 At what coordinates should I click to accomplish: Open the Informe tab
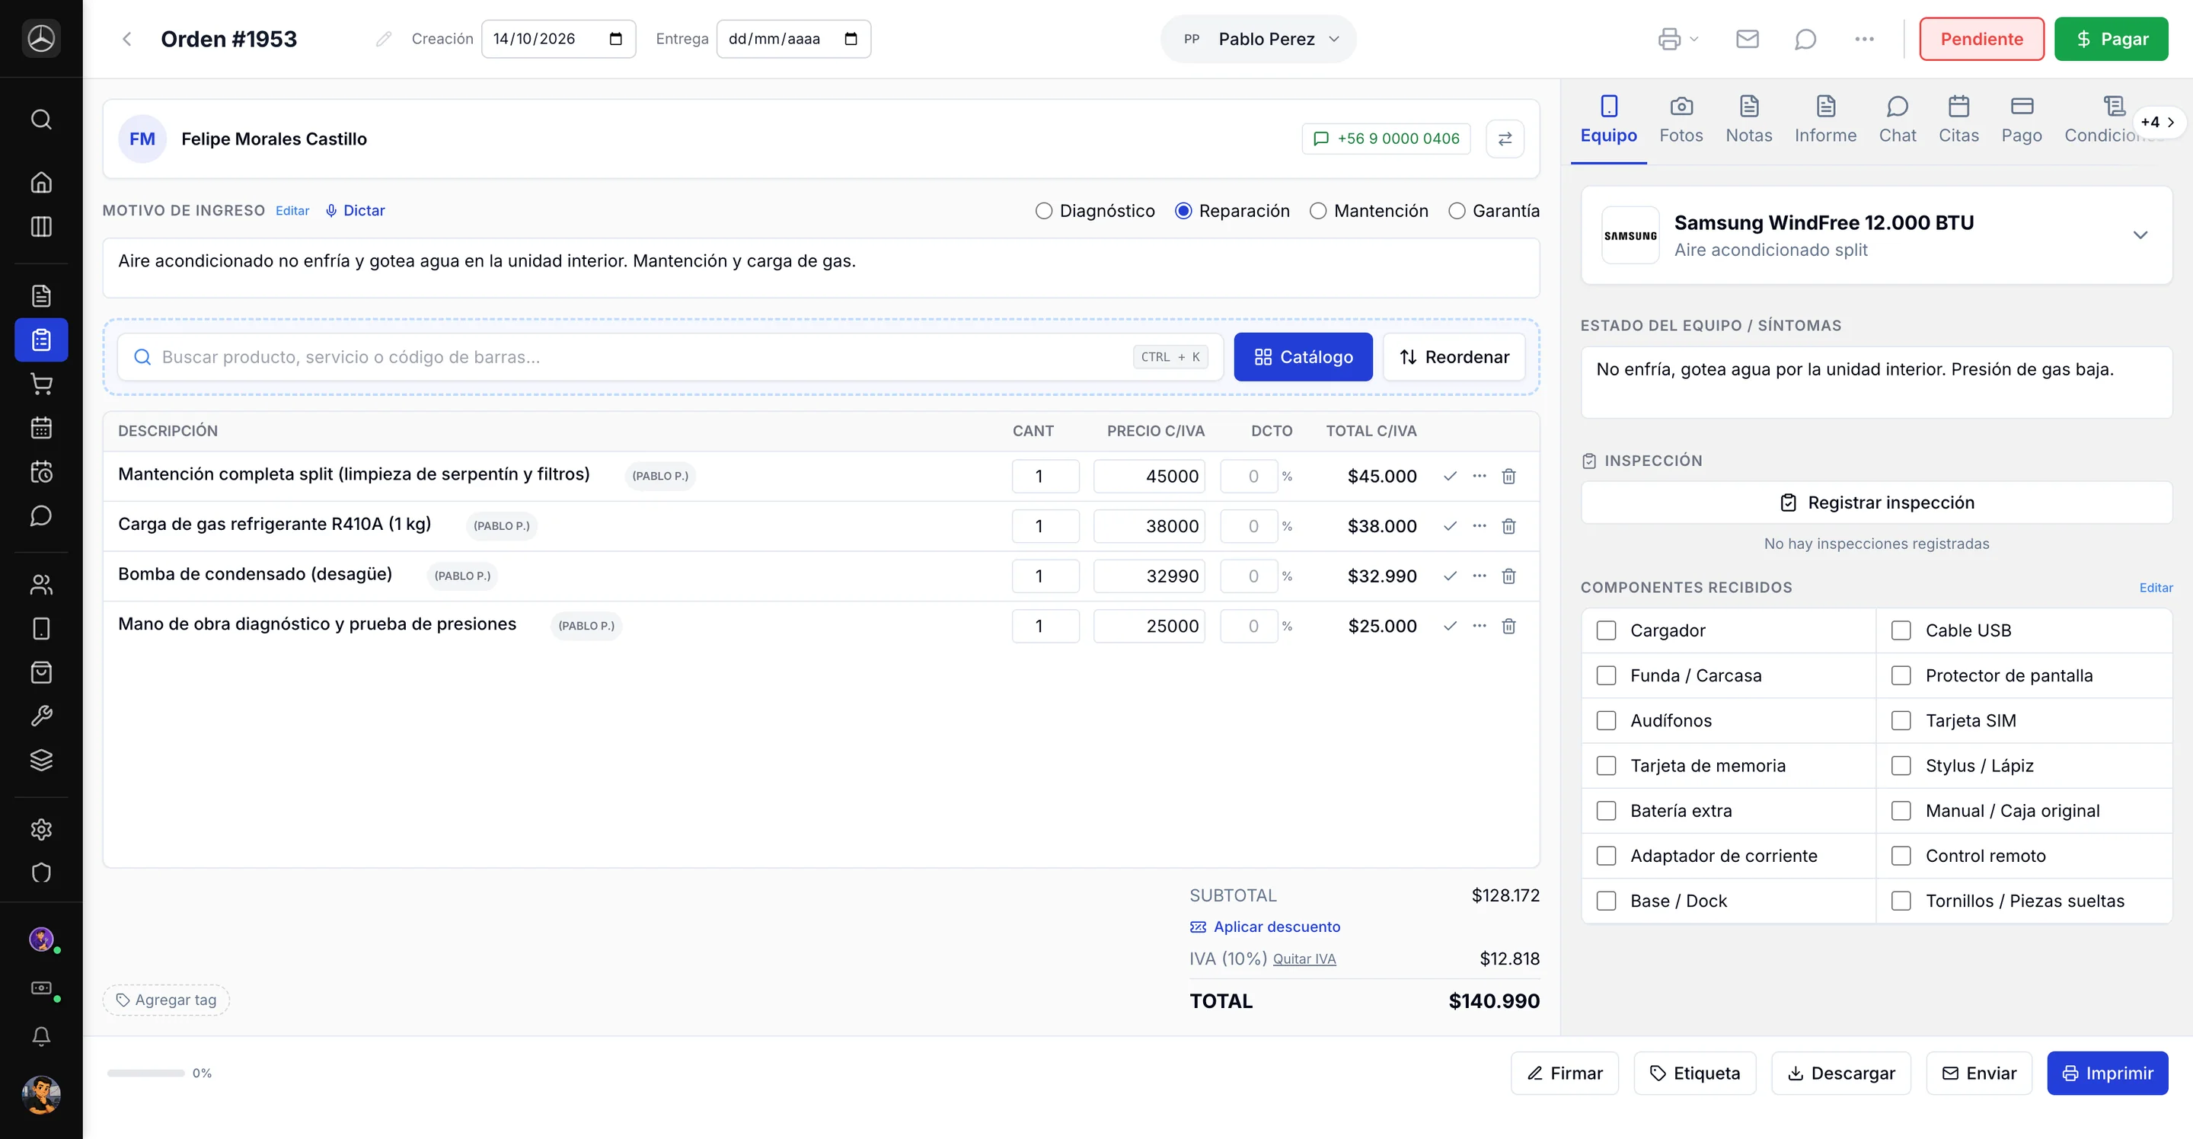pos(1825,120)
